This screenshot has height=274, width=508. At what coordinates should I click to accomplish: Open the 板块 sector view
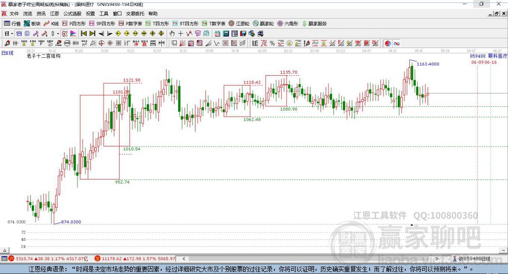32,24
